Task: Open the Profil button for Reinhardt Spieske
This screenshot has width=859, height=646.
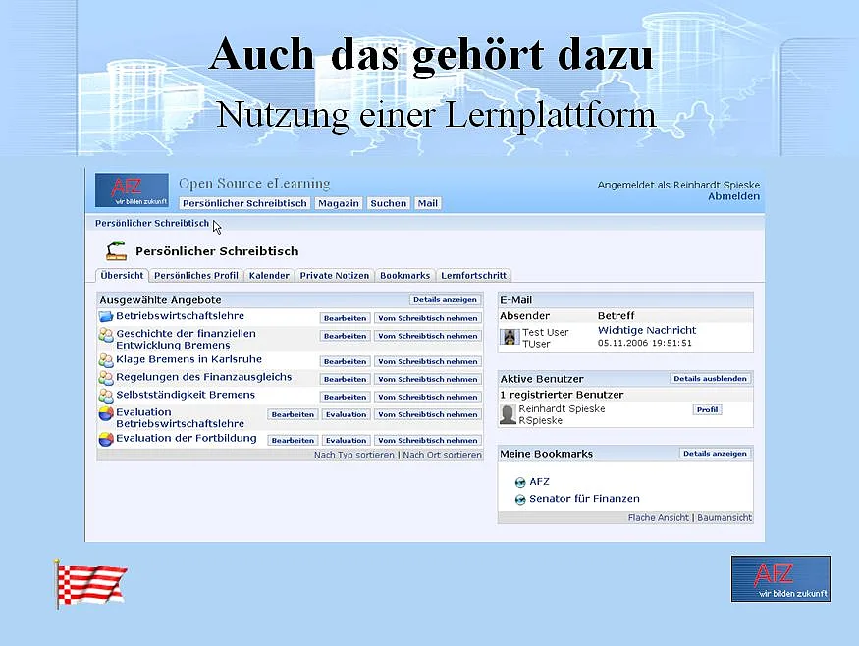Action: pos(707,409)
